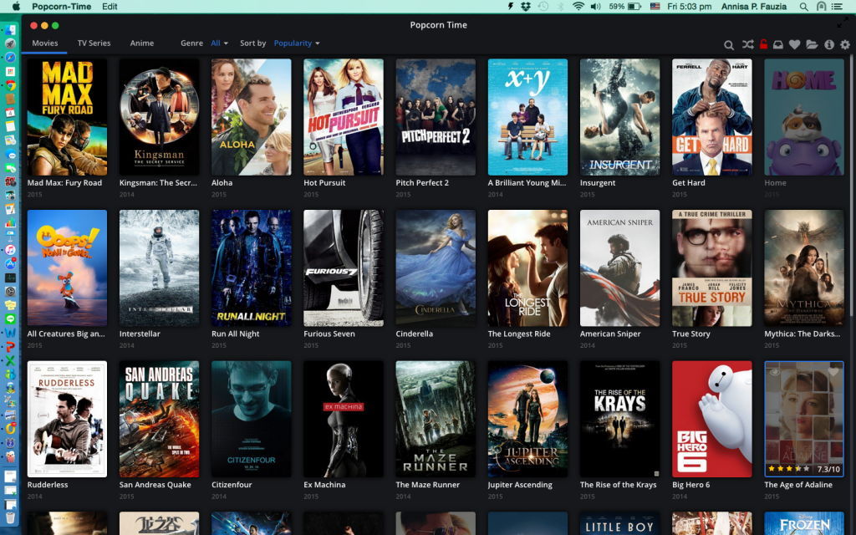Viewport: 856px width, 535px height.
Task: Open the Popcorn-Time menu in menu bar
Action: click(61, 7)
